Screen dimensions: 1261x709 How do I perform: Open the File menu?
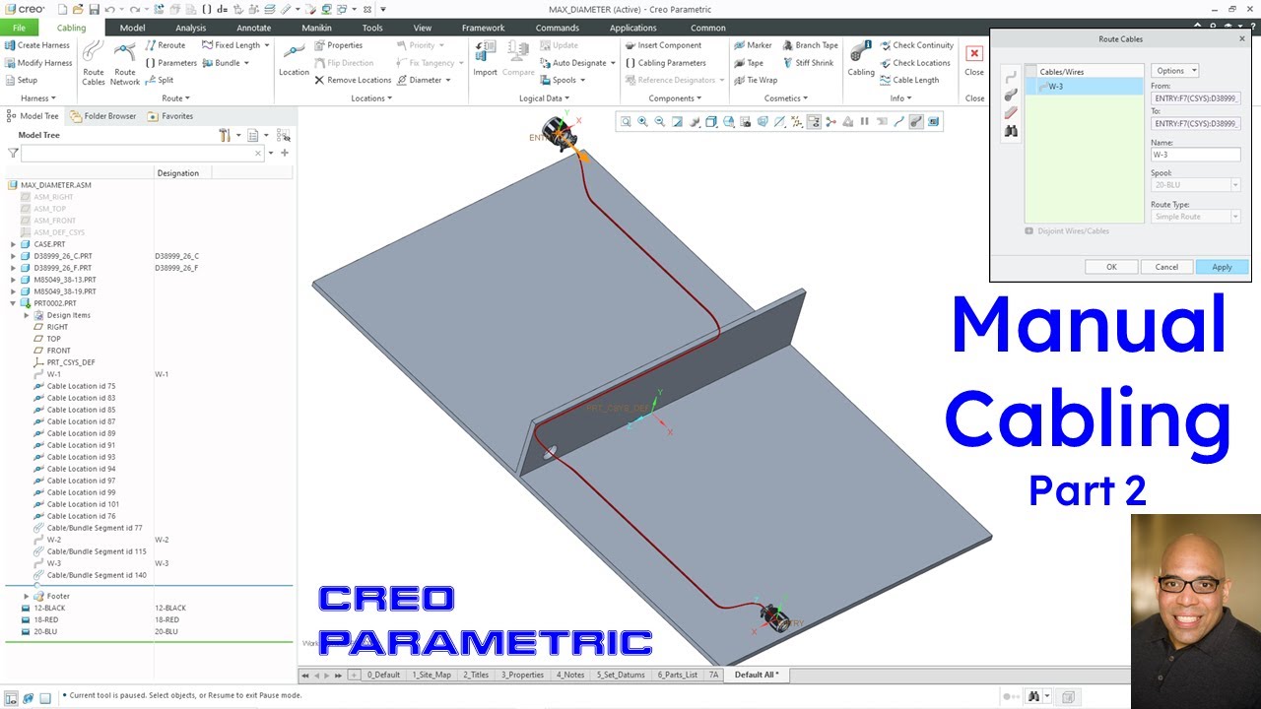tap(19, 28)
